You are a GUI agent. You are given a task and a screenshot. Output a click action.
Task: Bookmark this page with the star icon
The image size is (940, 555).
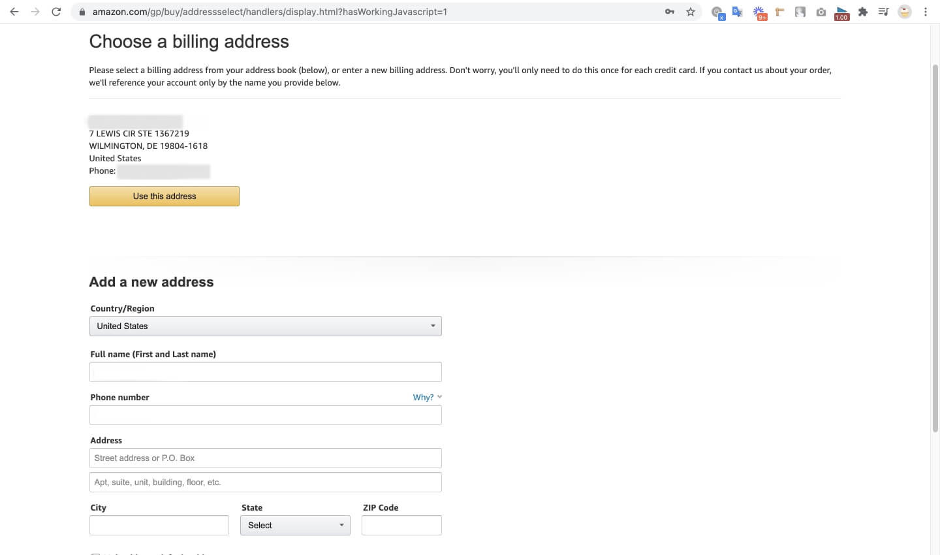tap(691, 12)
